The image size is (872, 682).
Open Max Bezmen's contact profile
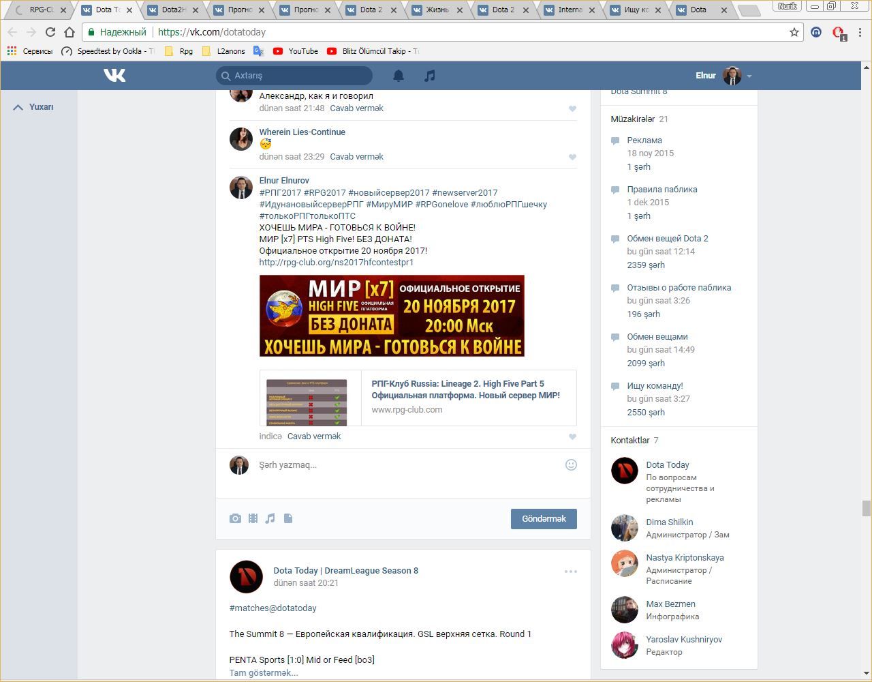pyautogui.click(x=670, y=604)
